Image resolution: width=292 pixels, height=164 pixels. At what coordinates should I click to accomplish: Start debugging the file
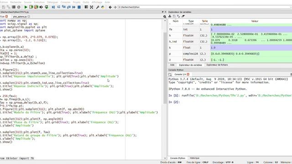tap(53, 7)
